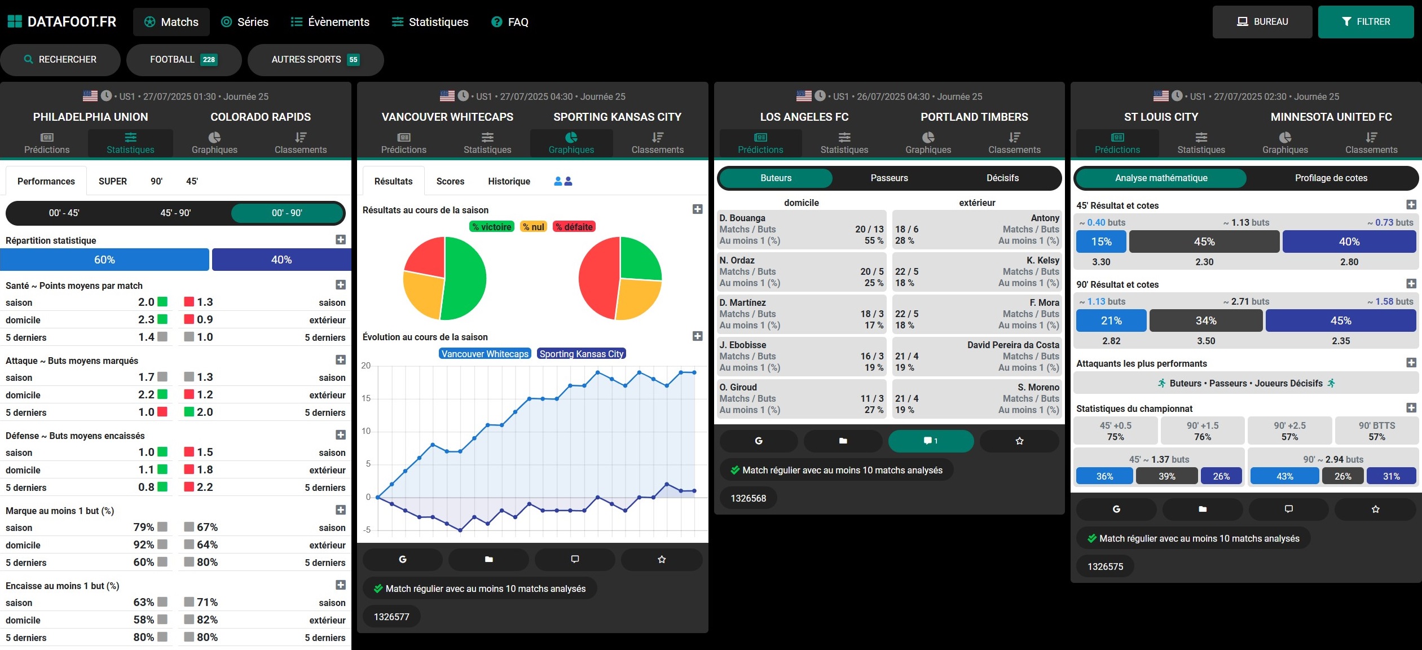Expand 45' Résultat et cotes section
Image resolution: width=1422 pixels, height=650 pixels.
click(1411, 205)
